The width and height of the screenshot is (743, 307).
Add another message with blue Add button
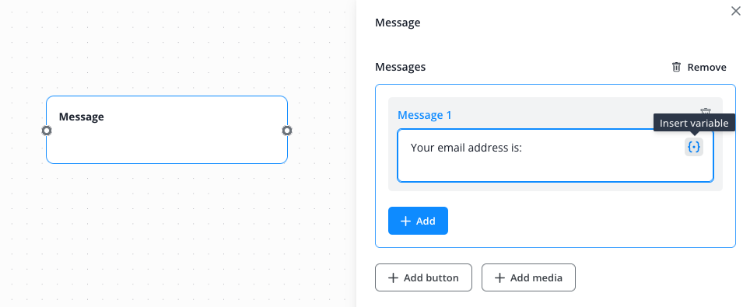pyautogui.click(x=418, y=221)
